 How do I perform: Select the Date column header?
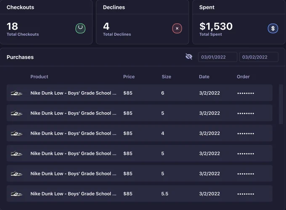[x=204, y=77]
